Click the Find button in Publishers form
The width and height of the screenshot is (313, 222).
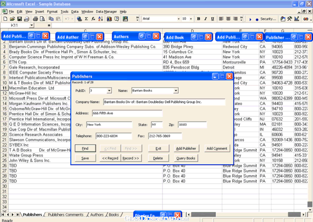click(85, 148)
